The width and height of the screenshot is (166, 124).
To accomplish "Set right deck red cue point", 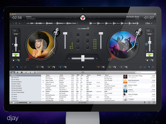I will click(98, 67).
